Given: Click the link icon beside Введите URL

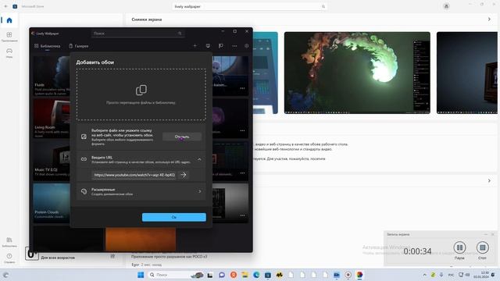Looking at the screenshot, I should 84,159.
